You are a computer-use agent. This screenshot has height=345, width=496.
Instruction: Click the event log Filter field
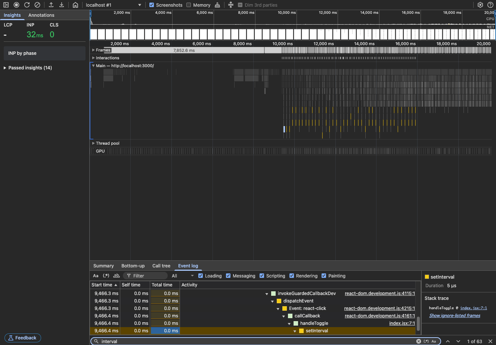(145, 276)
